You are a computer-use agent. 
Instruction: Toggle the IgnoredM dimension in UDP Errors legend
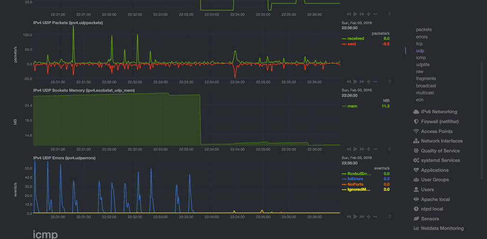358,190
